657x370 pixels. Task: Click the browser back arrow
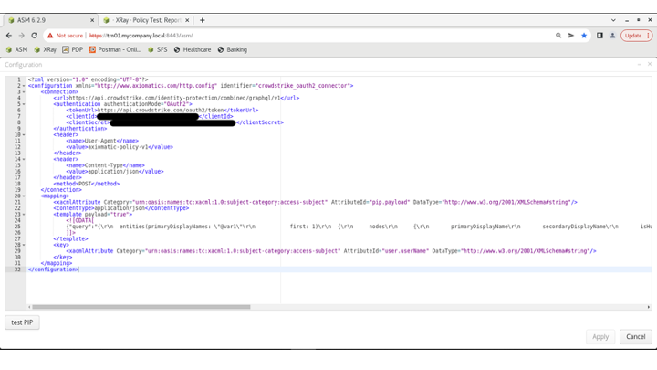9,36
